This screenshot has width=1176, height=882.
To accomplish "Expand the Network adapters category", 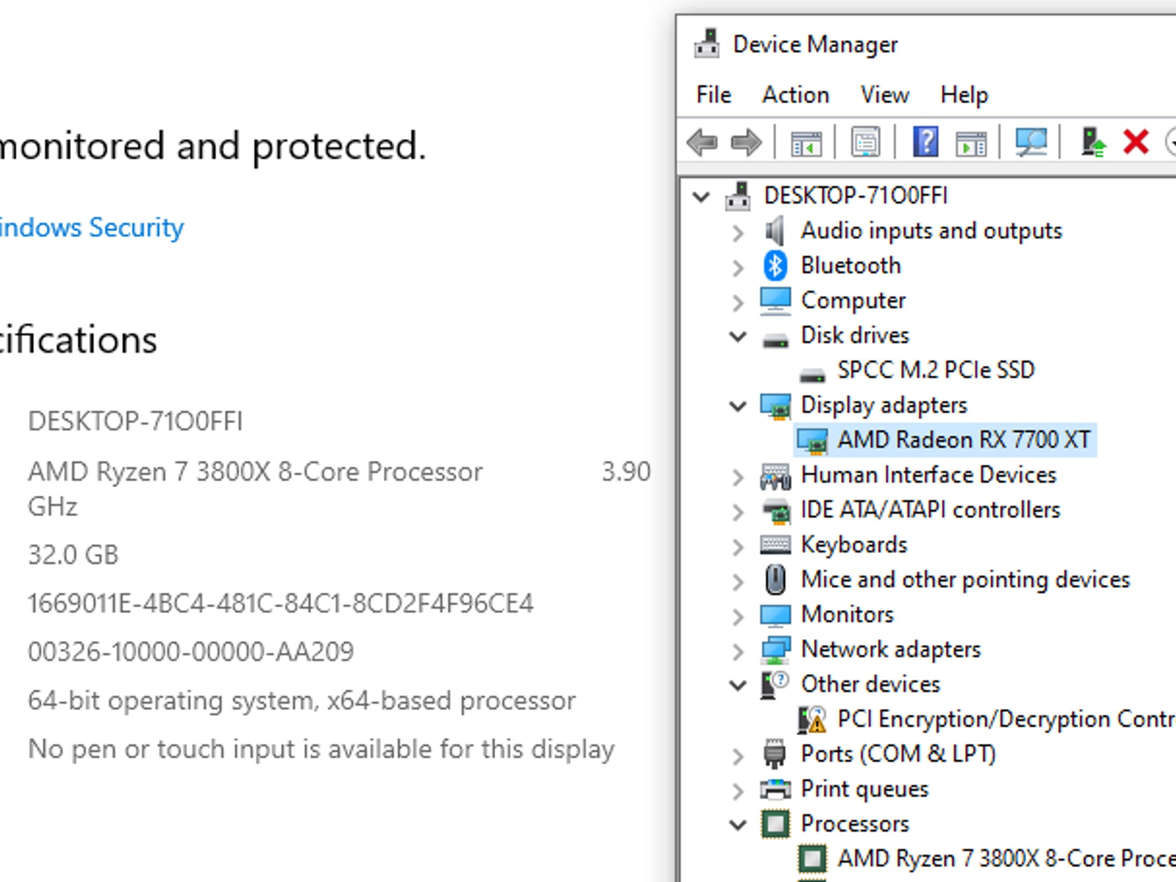I will pos(738,651).
